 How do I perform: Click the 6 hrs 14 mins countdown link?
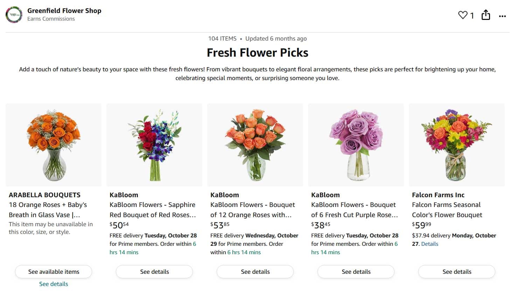pos(124,252)
